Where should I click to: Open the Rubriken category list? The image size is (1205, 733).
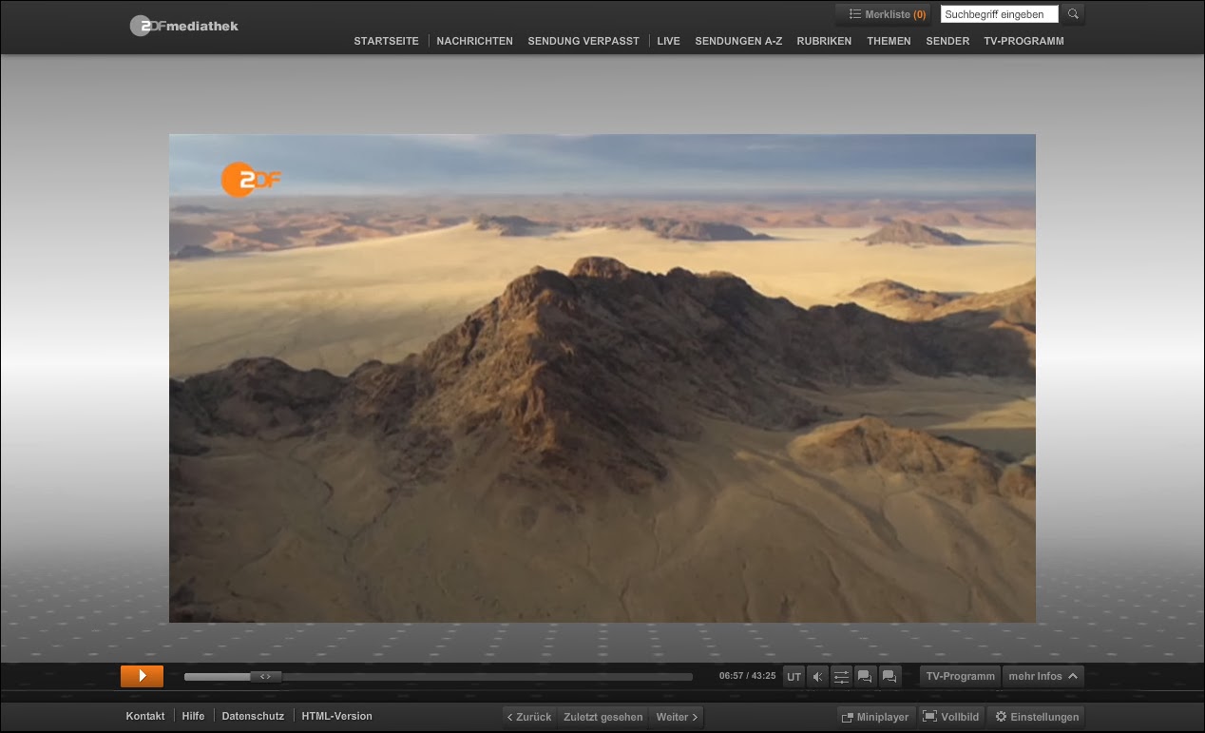[x=824, y=41]
